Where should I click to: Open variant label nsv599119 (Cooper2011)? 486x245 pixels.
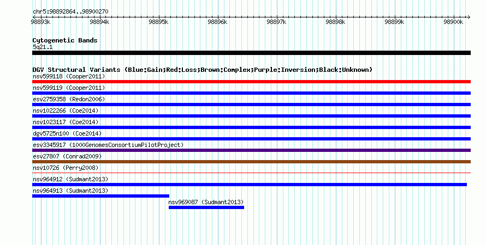pyautogui.click(x=69, y=88)
